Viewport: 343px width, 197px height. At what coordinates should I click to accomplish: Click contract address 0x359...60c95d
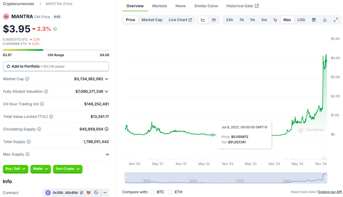tap(65, 193)
